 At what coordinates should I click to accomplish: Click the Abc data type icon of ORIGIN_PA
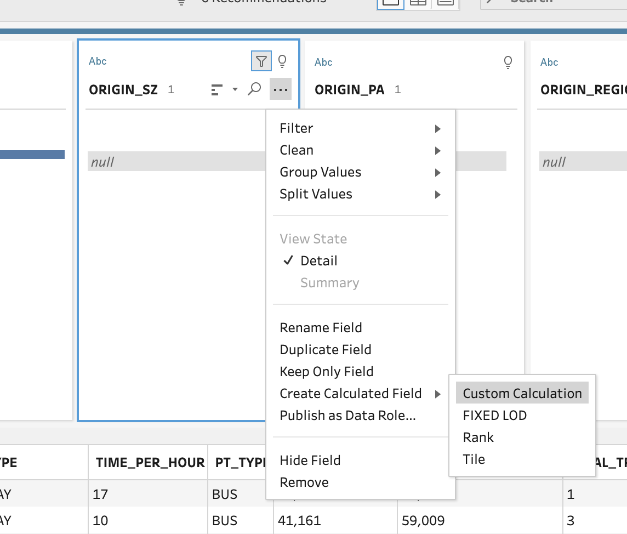[323, 62]
